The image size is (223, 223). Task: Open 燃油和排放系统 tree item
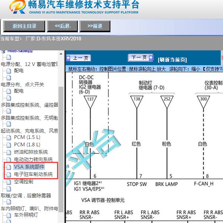[31, 152]
